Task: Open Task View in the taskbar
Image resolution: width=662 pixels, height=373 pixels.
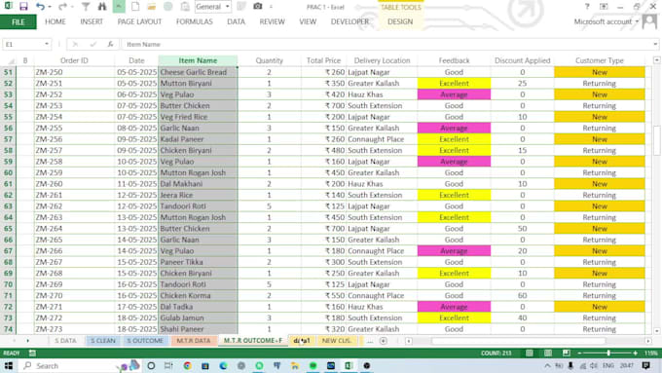Action: point(168,366)
